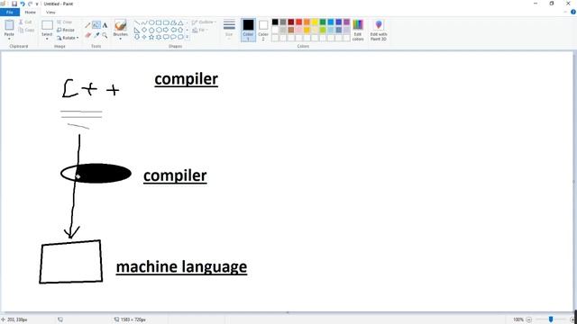The image size is (577, 324).
Task: Select the Color 2 background box
Action: point(263,30)
